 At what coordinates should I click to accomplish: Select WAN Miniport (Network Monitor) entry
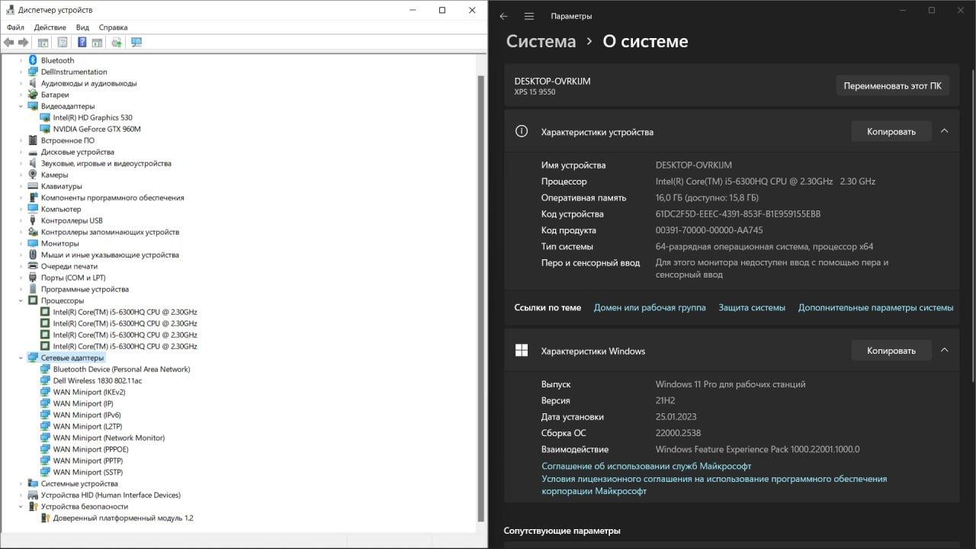109,438
